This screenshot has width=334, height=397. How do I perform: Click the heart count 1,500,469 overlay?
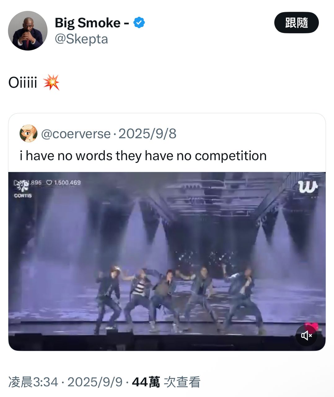click(64, 182)
